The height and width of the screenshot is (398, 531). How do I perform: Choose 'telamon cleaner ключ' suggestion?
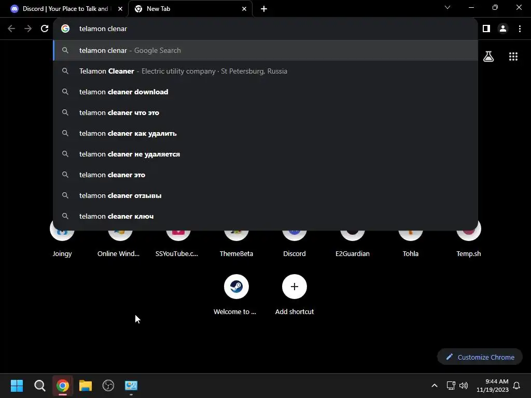(265, 216)
